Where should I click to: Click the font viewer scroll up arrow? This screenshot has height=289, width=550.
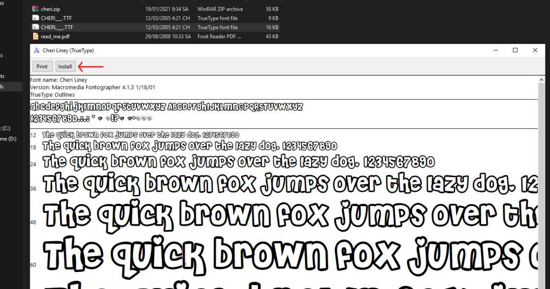(542, 80)
